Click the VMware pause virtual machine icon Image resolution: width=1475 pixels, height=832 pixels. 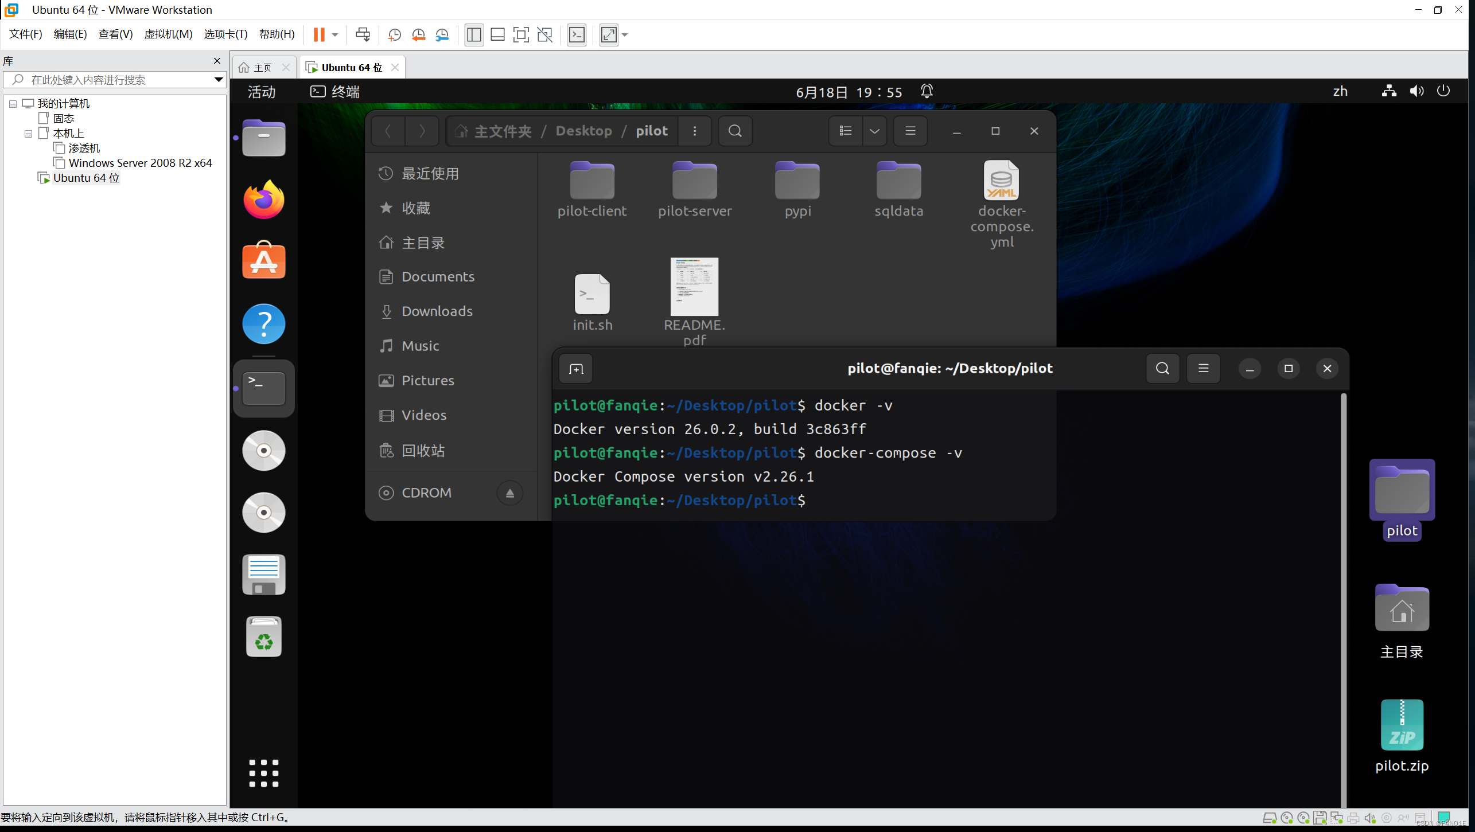[319, 35]
